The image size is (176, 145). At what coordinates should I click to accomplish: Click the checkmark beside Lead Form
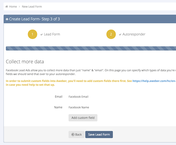click(x=42, y=34)
